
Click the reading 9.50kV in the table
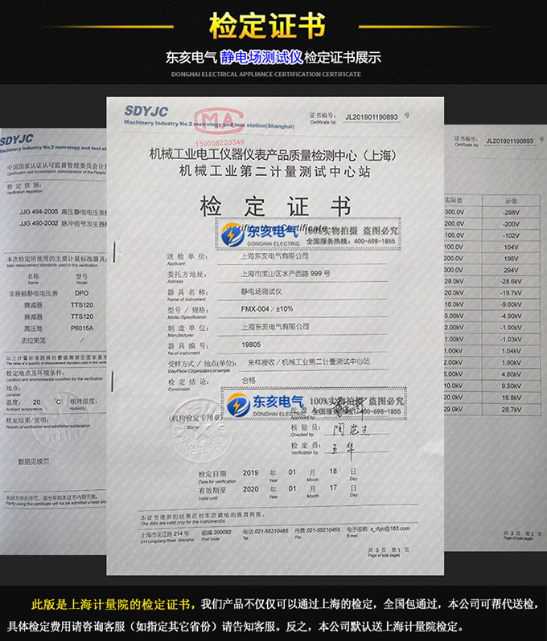click(x=511, y=386)
